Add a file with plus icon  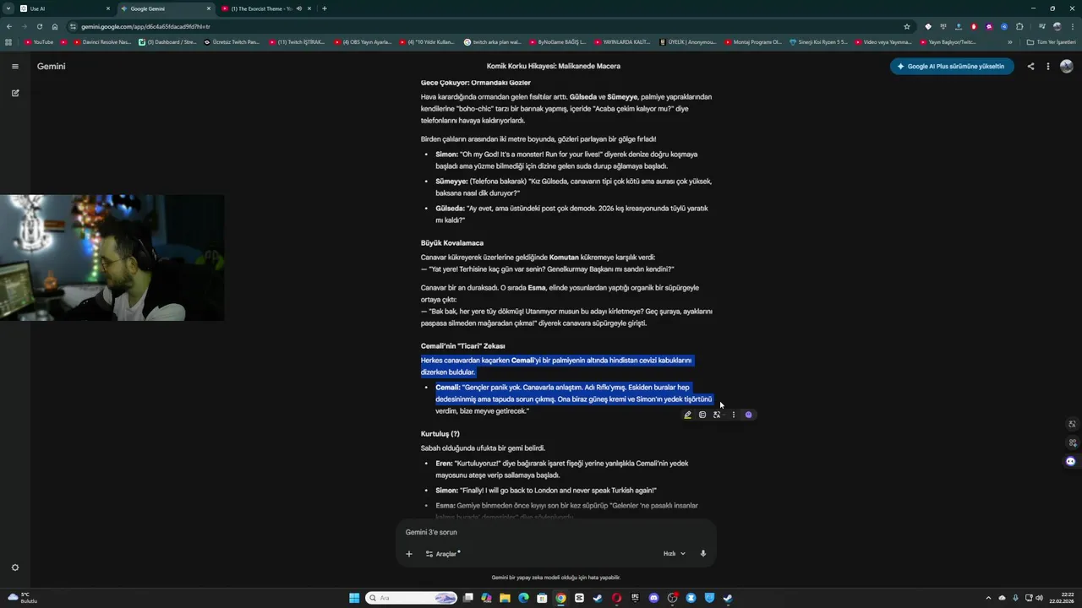[409, 554]
